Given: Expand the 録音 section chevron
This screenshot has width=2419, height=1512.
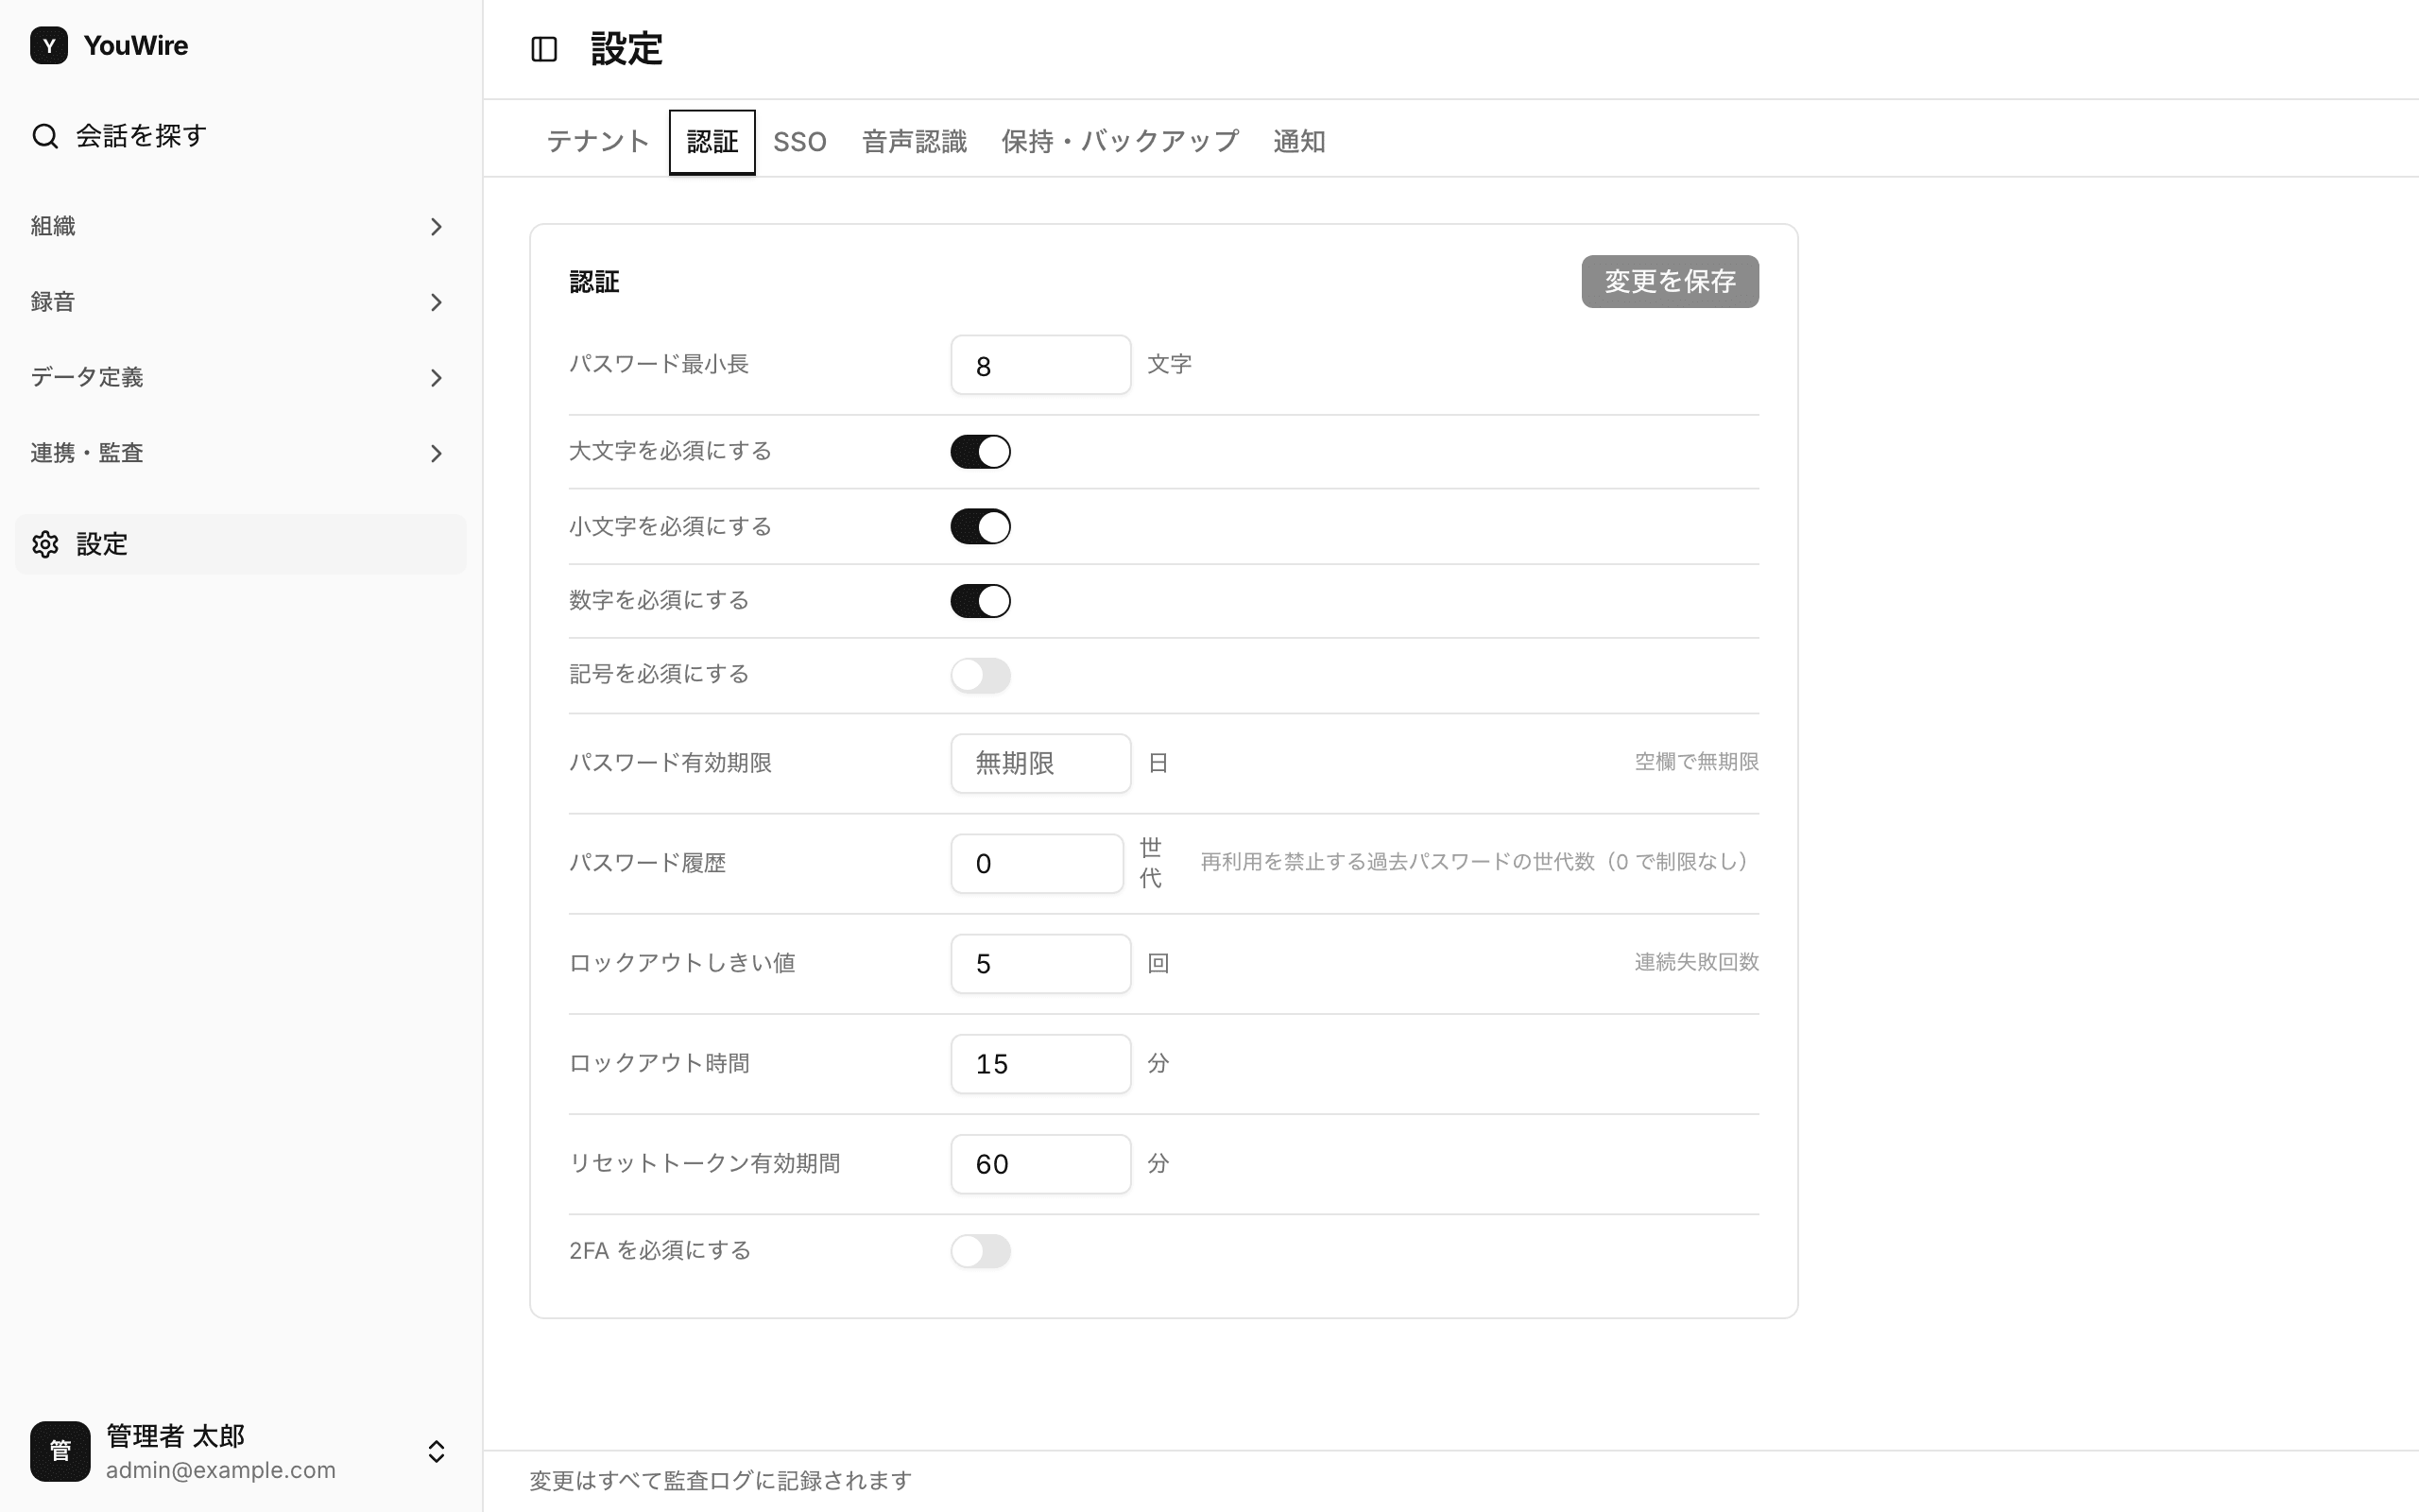Looking at the screenshot, I should click(x=436, y=302).
